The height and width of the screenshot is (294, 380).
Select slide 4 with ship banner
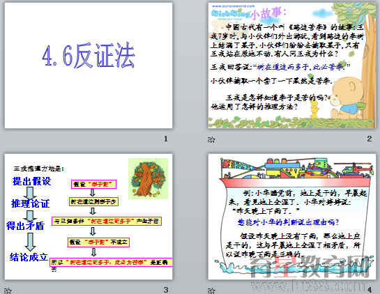292,217
